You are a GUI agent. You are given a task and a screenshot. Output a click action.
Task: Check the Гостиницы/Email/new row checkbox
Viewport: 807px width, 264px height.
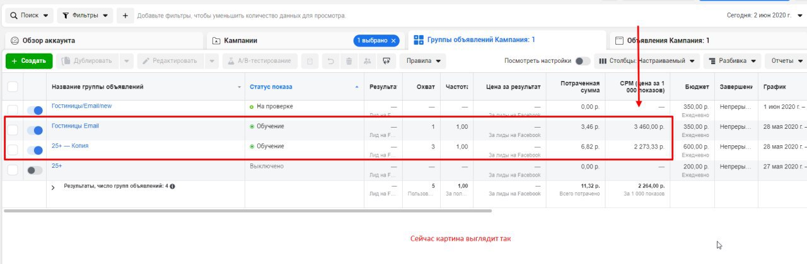tap(13, 110)
